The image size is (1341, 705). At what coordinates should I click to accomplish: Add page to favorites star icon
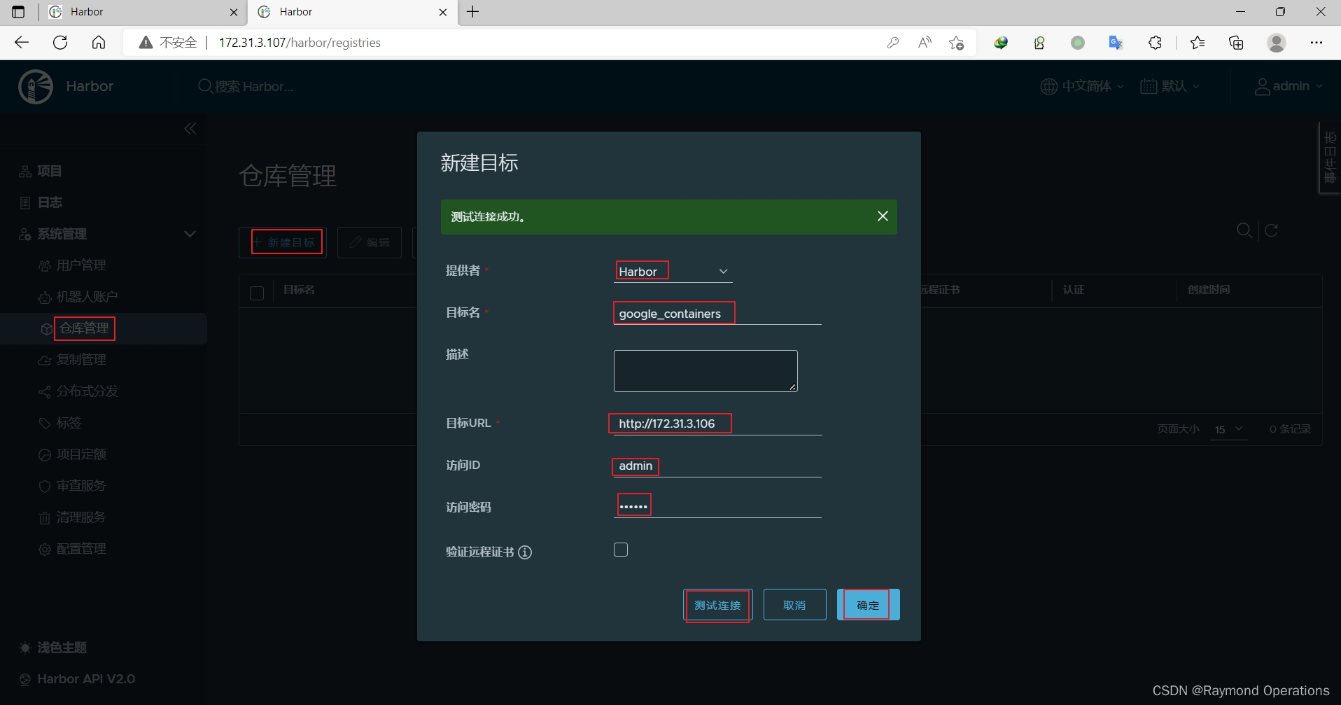(957, 43)
